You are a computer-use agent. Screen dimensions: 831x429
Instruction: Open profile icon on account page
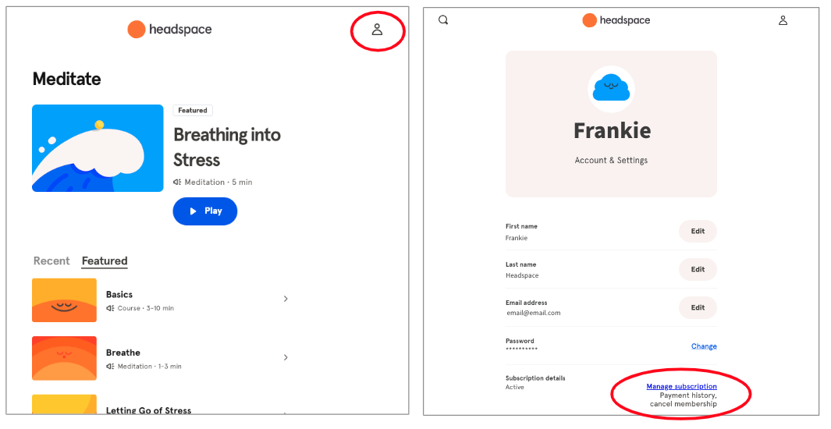783,20
